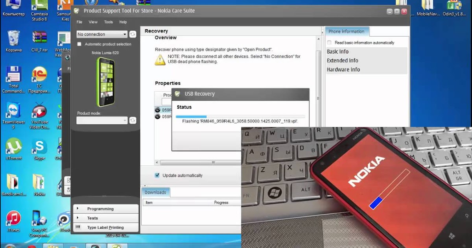Open the Product mode dropdown
This screenshot has width=472, height=248.
[102, 120]
